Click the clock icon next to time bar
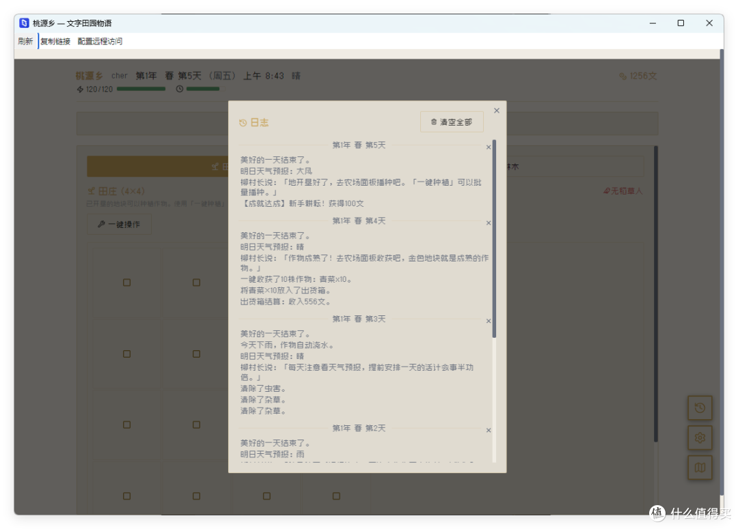 click(x=179, y=89)
